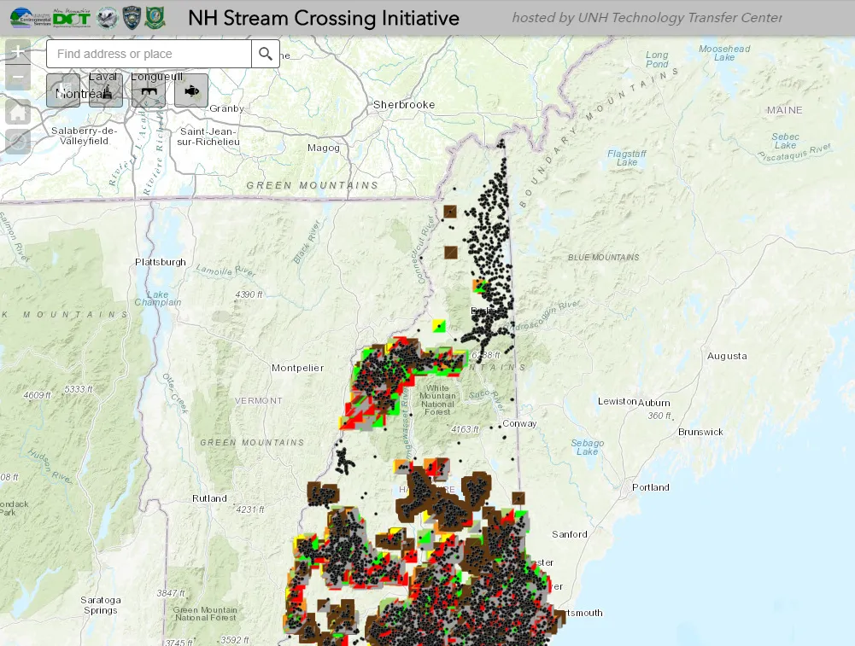
Task: Click the Green Mountain National Forest label
Action: (x=205, y=614)
